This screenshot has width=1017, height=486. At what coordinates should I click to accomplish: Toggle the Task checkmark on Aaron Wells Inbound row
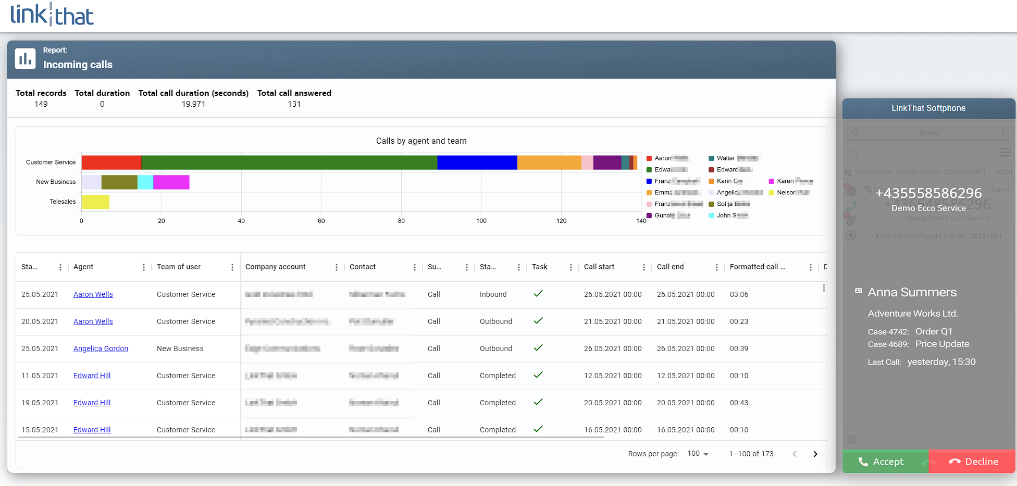(x=538, y=293)
